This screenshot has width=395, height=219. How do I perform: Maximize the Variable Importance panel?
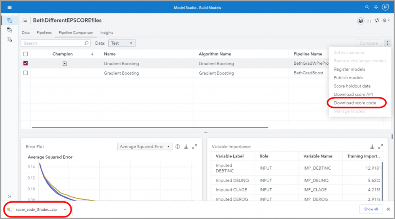coord(380,146)
